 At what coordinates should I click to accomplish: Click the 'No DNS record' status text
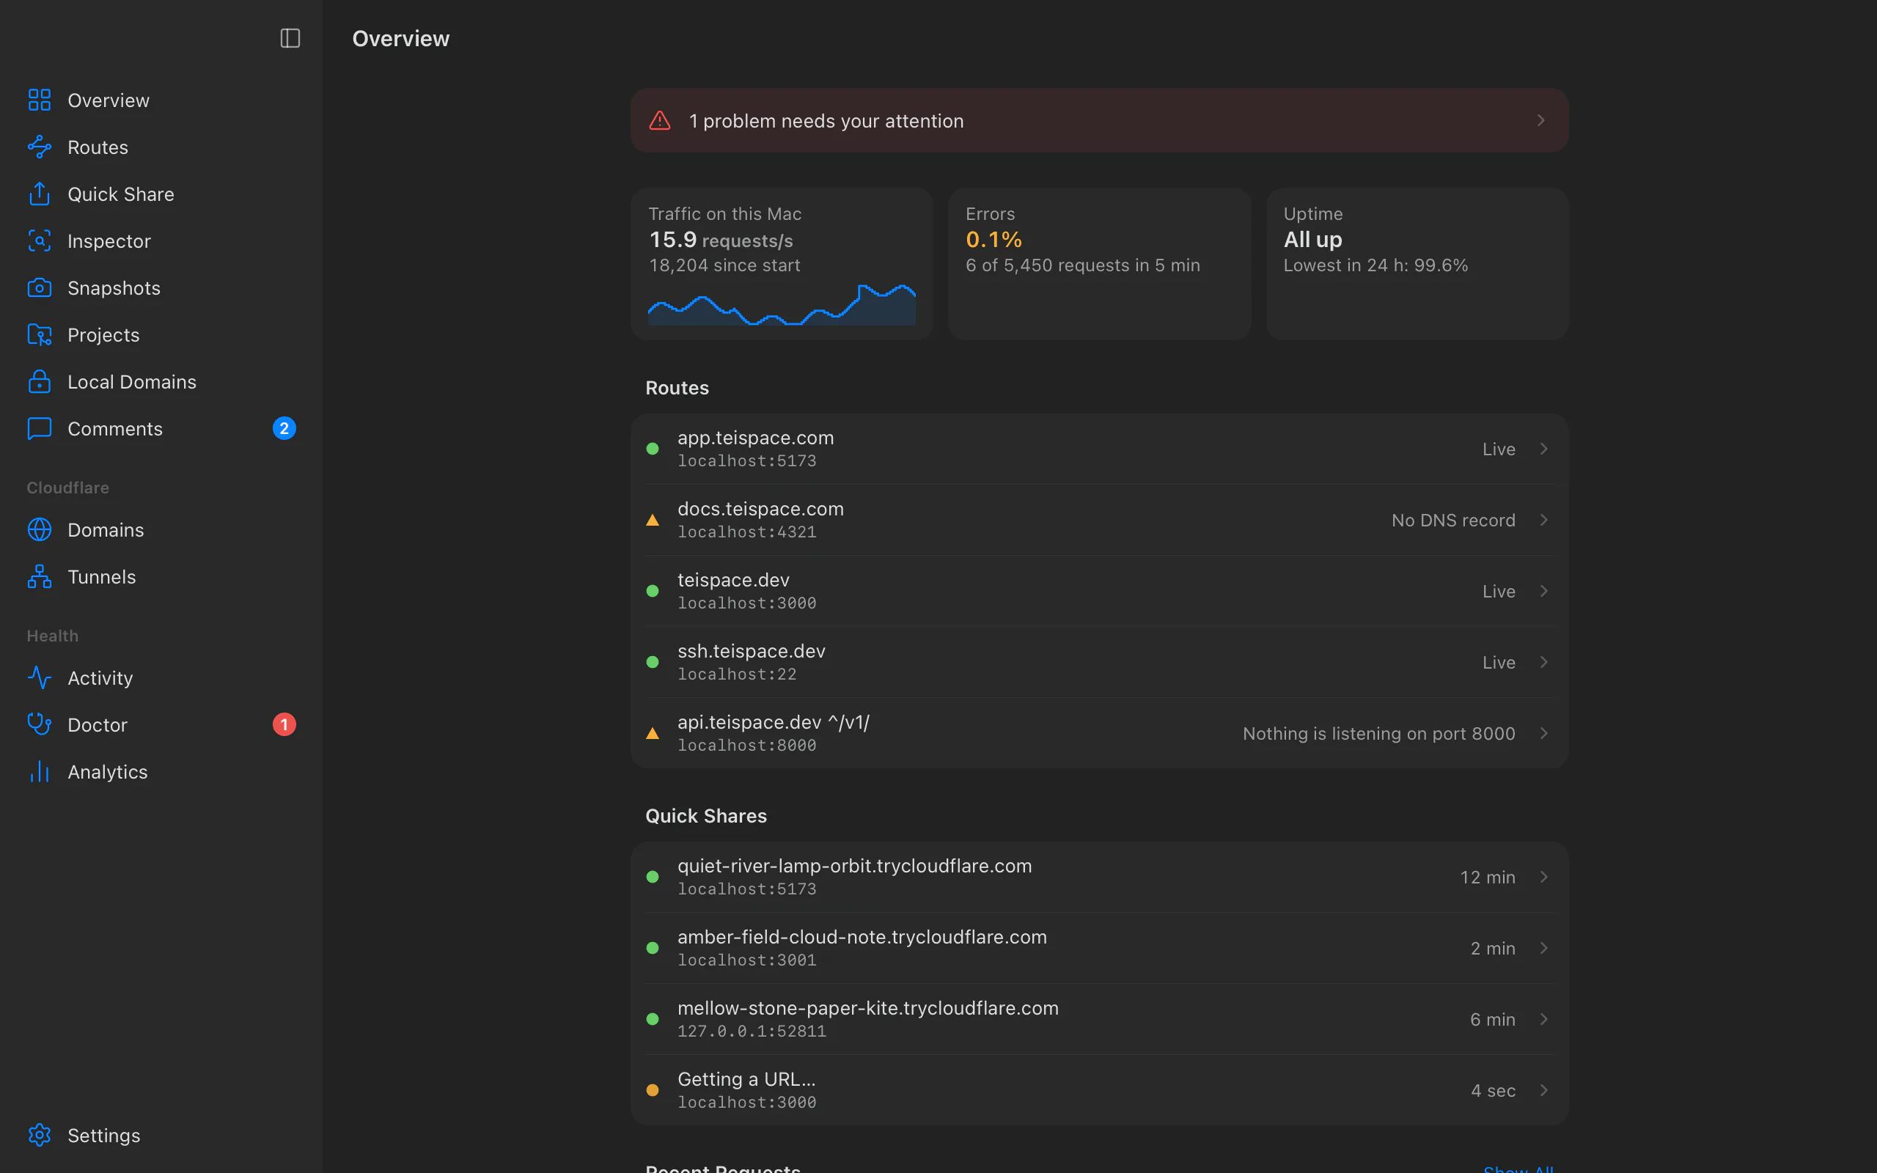[x=1452, y=520]
